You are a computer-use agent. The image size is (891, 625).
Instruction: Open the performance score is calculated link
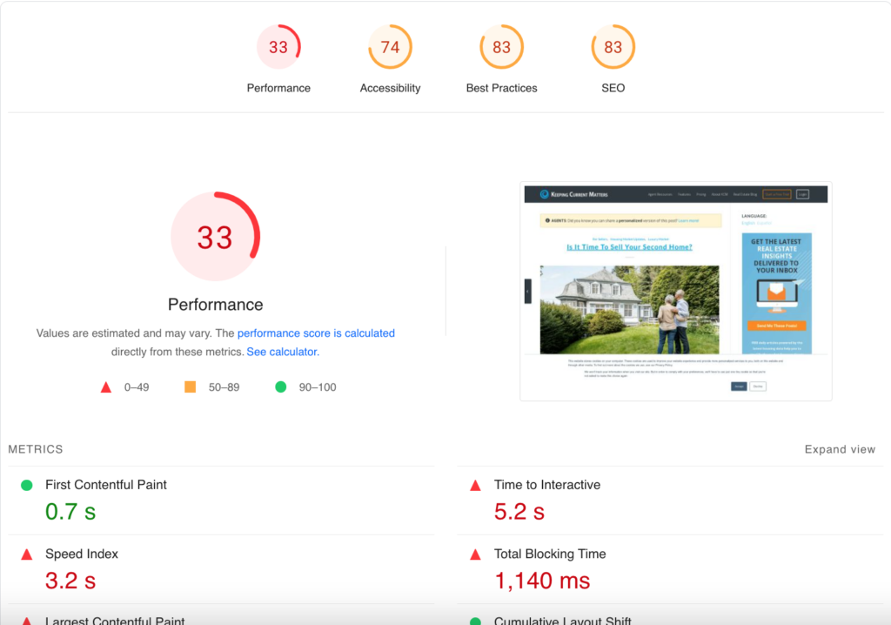click(316, 333)
